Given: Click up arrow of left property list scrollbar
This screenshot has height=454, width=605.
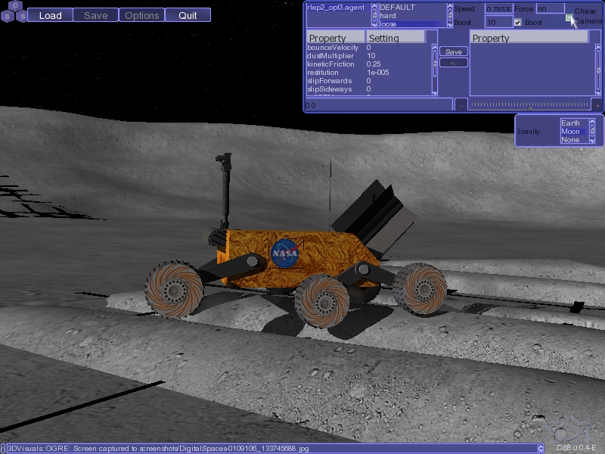Looking at the screenshot, I should (x=435, y=48).
